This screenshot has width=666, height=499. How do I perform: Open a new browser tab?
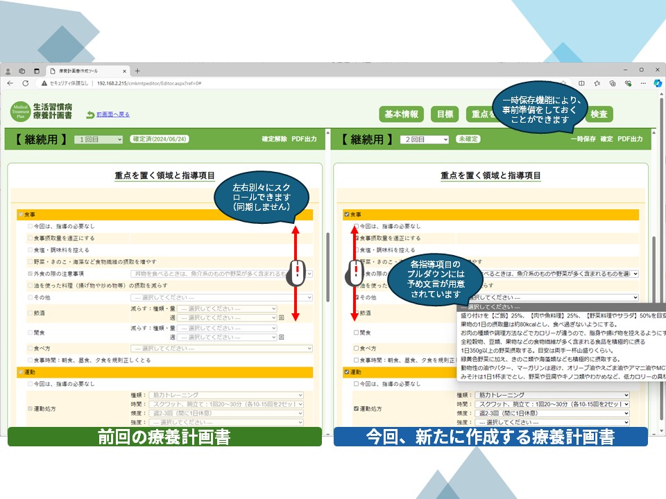pos(137,71)
